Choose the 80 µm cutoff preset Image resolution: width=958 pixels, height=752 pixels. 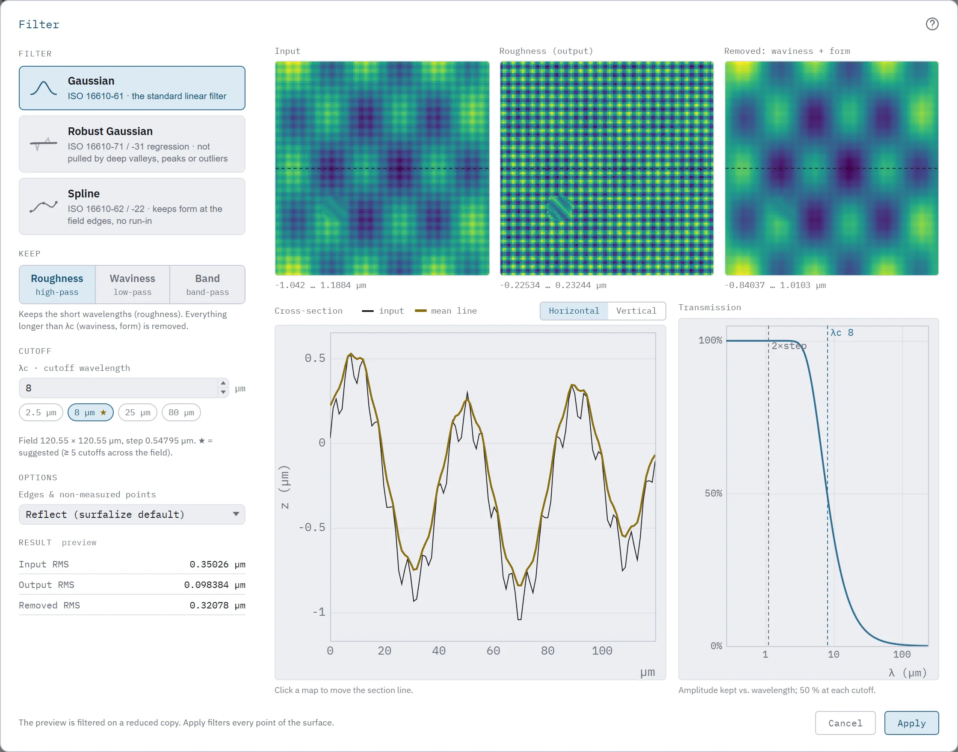[181, 413]
